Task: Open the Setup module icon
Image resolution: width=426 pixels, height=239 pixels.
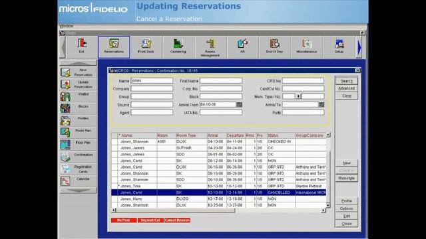Action: (x=339, y=47)
